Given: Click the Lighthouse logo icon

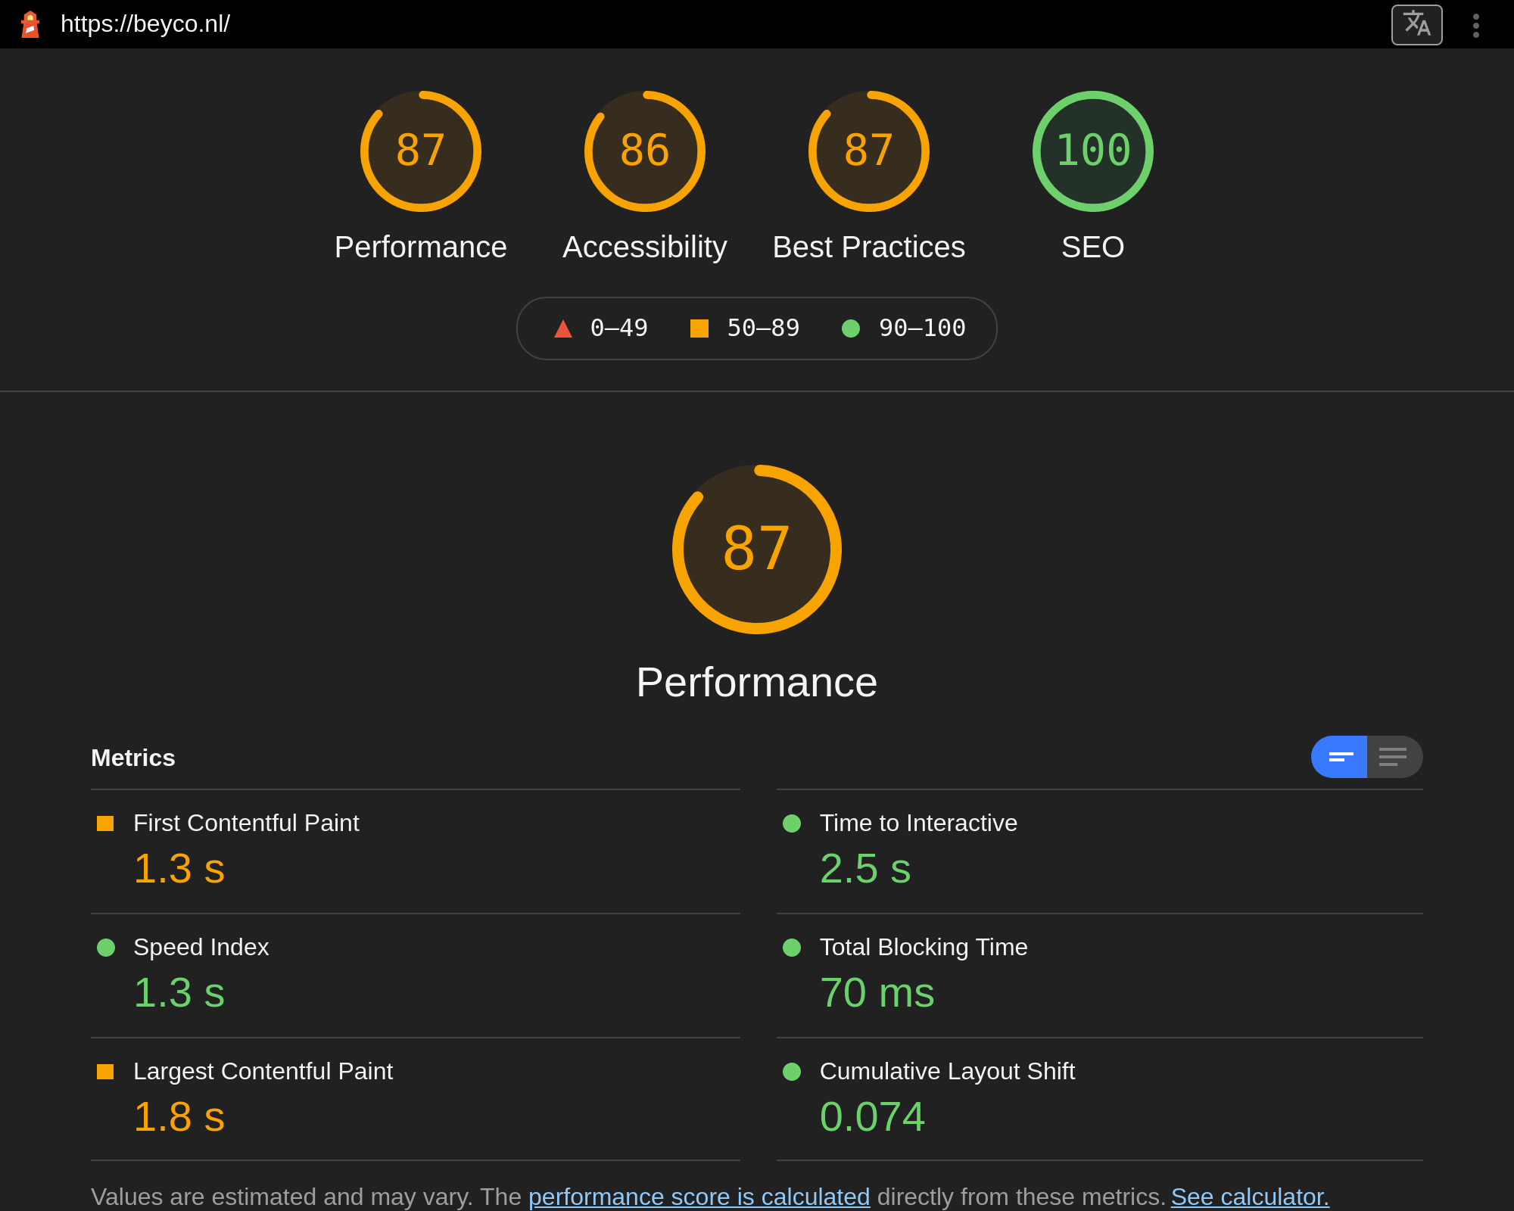Looking at the screenshot, I should [30, 24].
